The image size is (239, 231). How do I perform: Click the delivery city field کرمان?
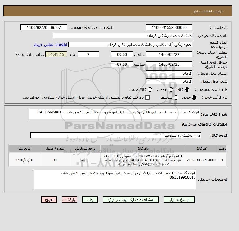coord(169,82)
